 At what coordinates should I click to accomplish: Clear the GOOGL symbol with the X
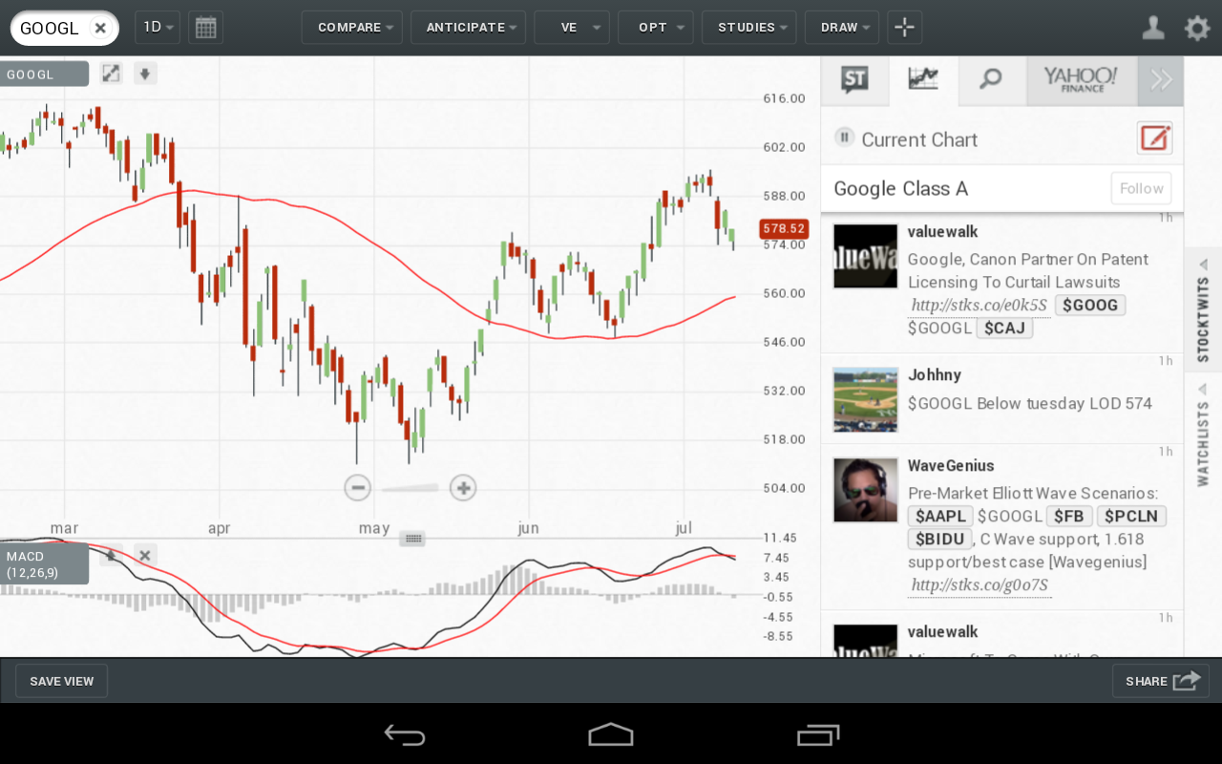click(100, 29)
